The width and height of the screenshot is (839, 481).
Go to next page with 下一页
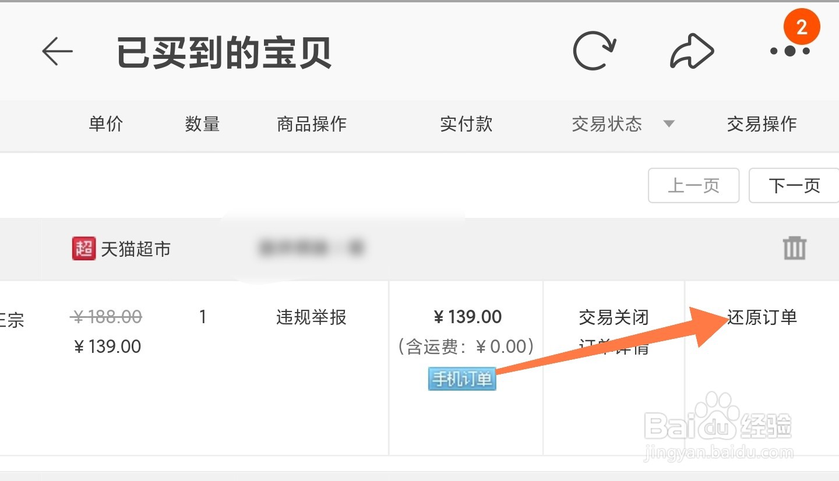(x=794, y=186)
